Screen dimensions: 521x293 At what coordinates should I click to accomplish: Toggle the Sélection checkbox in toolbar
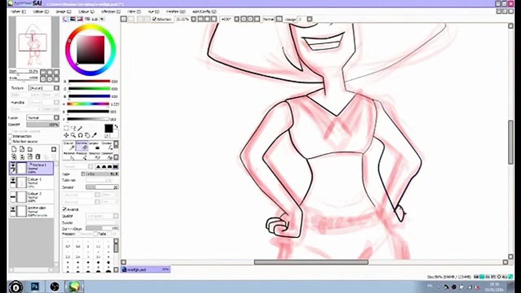click(x=154, y=19)
